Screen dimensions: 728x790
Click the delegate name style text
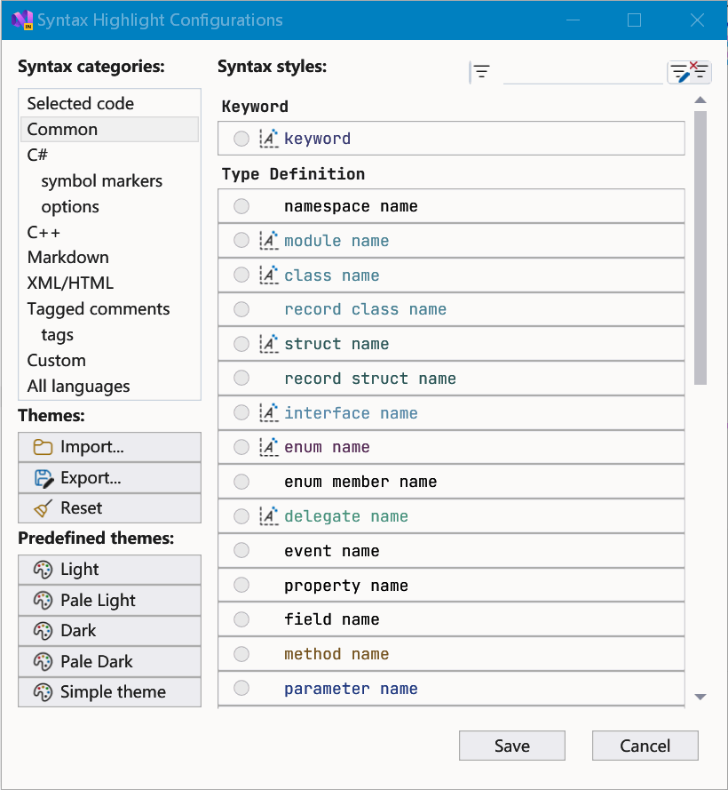pos(346,516)
